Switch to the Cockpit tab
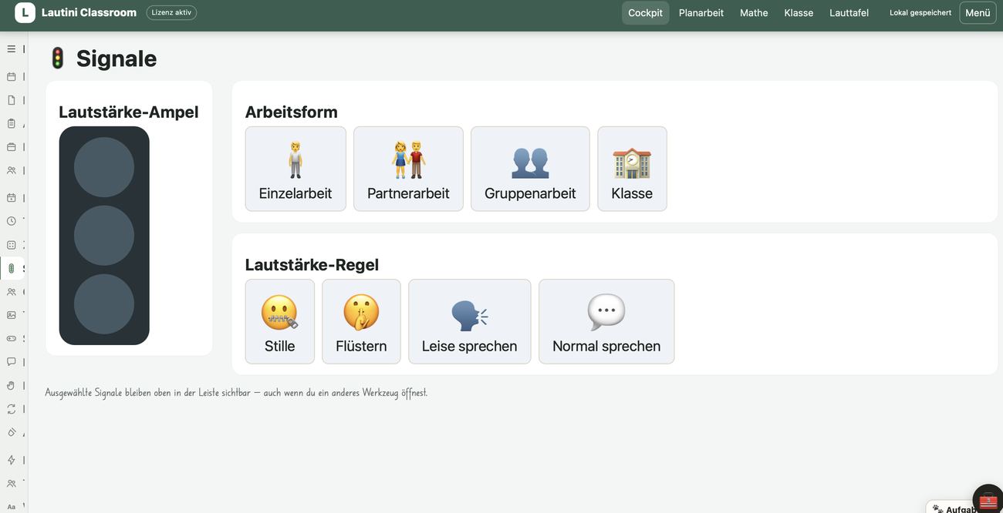This screenshot has height=513, width=1003. 646,12
